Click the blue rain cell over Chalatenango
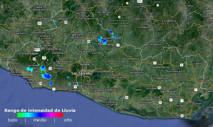This screenshot has height=127, width=213. 104,42
